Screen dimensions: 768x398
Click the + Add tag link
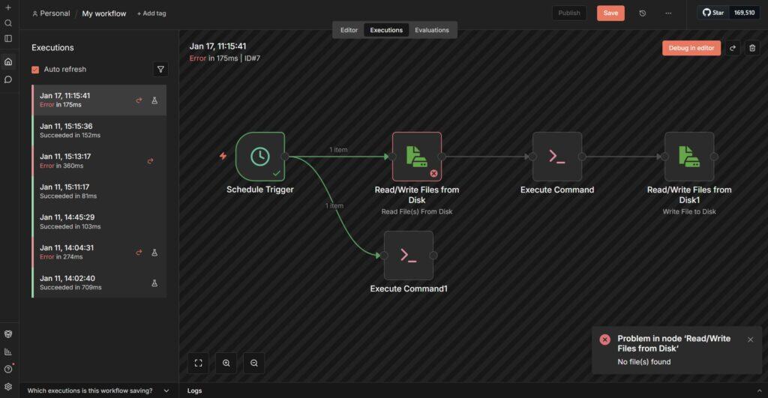coord(151,13)
